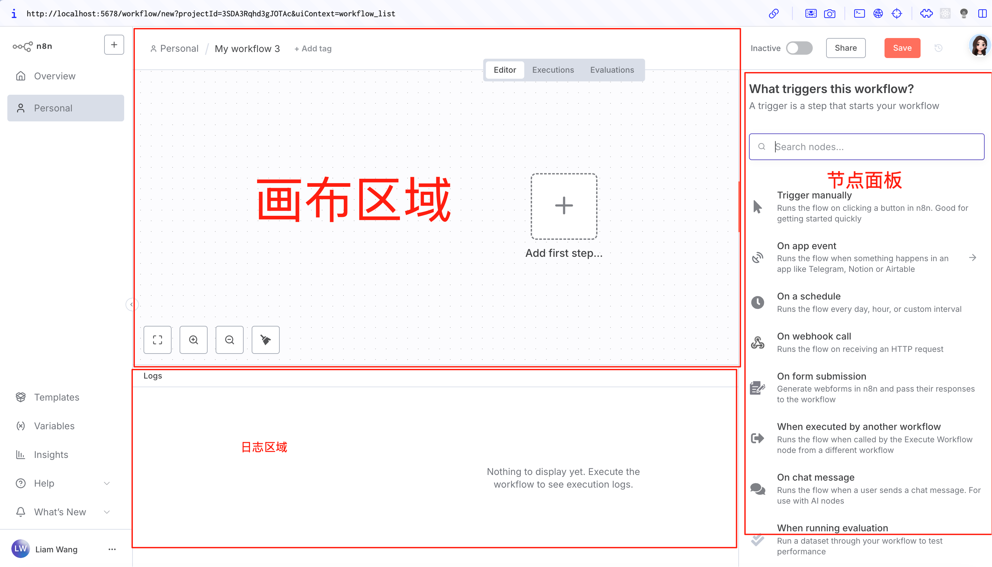Click the Share button
Screen dimensions: 992x567
[845, 48]
